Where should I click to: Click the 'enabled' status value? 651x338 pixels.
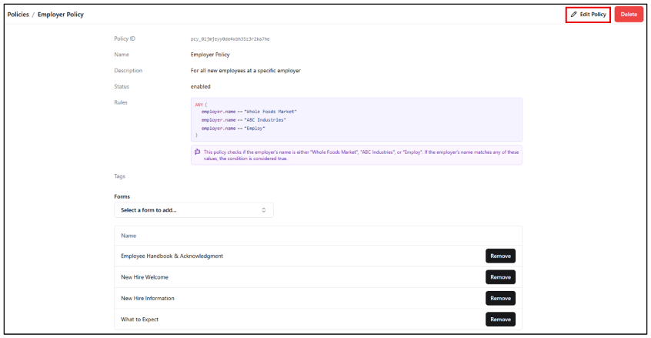pos(201,86)
